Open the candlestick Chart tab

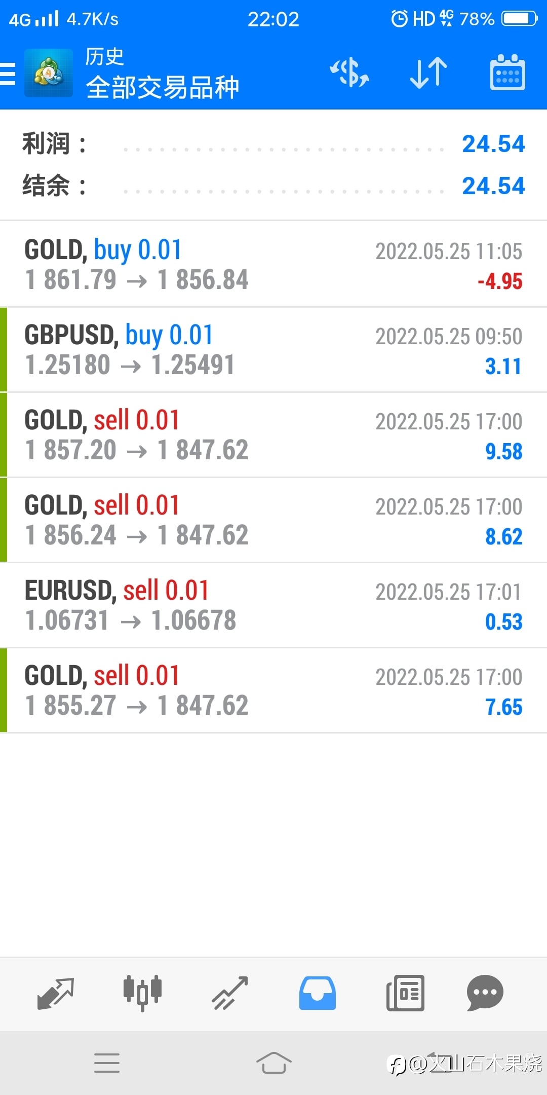142,993
